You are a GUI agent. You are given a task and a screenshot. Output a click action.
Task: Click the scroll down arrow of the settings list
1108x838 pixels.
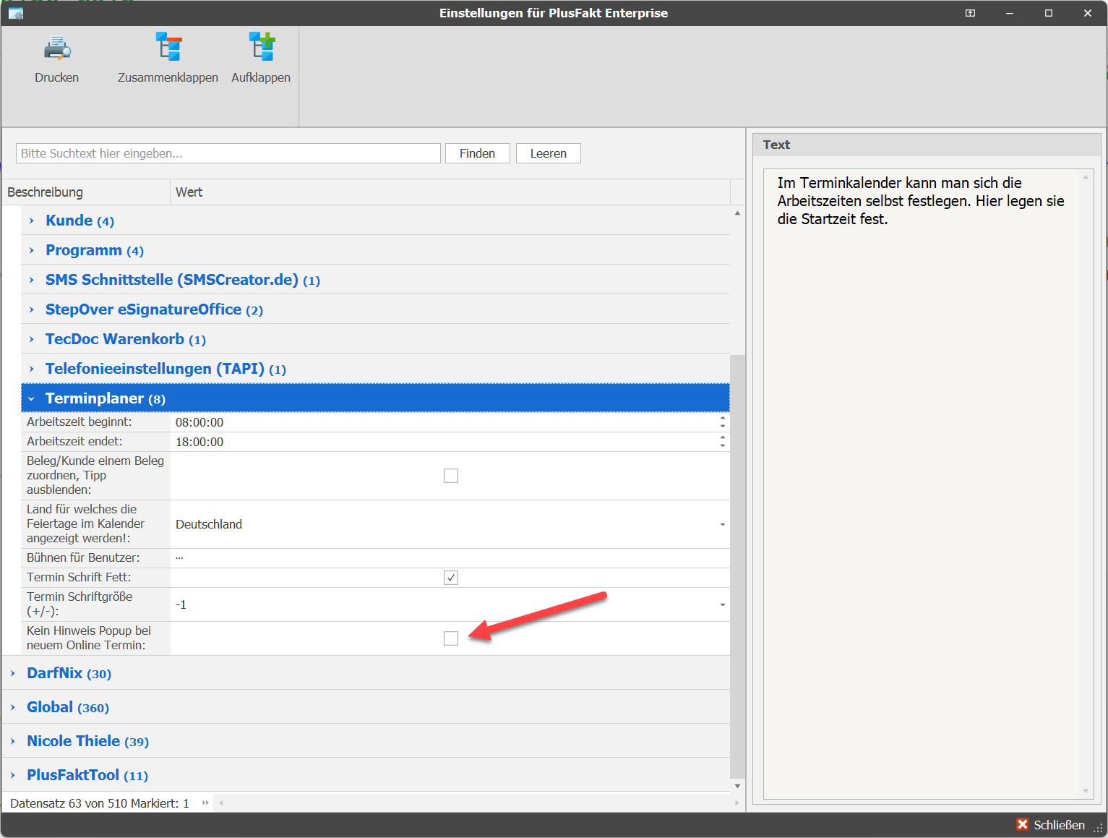(737, 786)
